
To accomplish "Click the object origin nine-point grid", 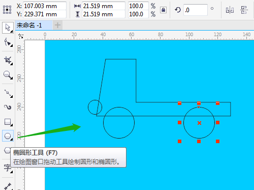I will pos(7,10).
